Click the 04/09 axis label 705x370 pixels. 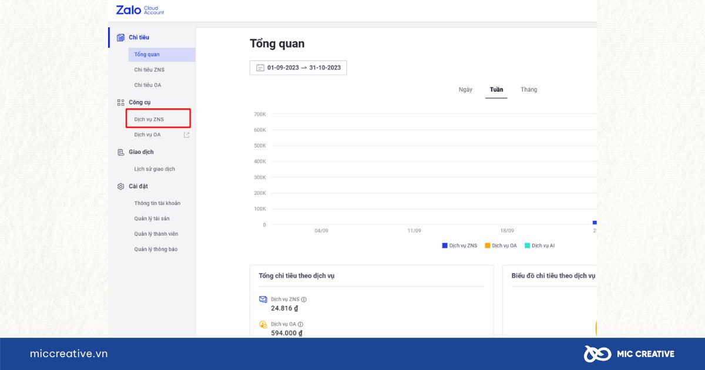click(321, 231)
